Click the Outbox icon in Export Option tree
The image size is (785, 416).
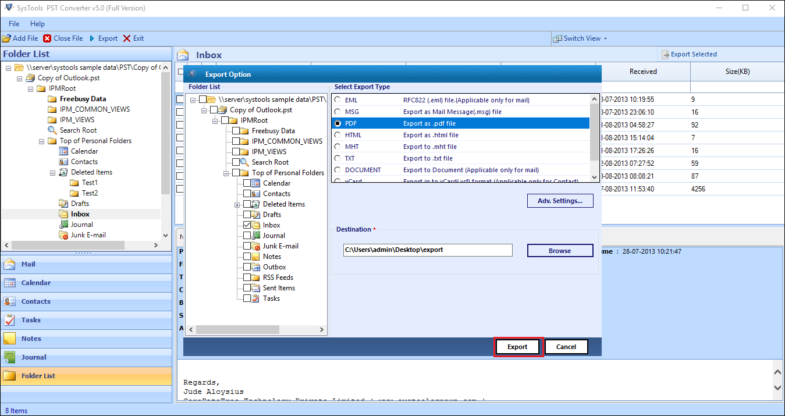coord(256,267)
